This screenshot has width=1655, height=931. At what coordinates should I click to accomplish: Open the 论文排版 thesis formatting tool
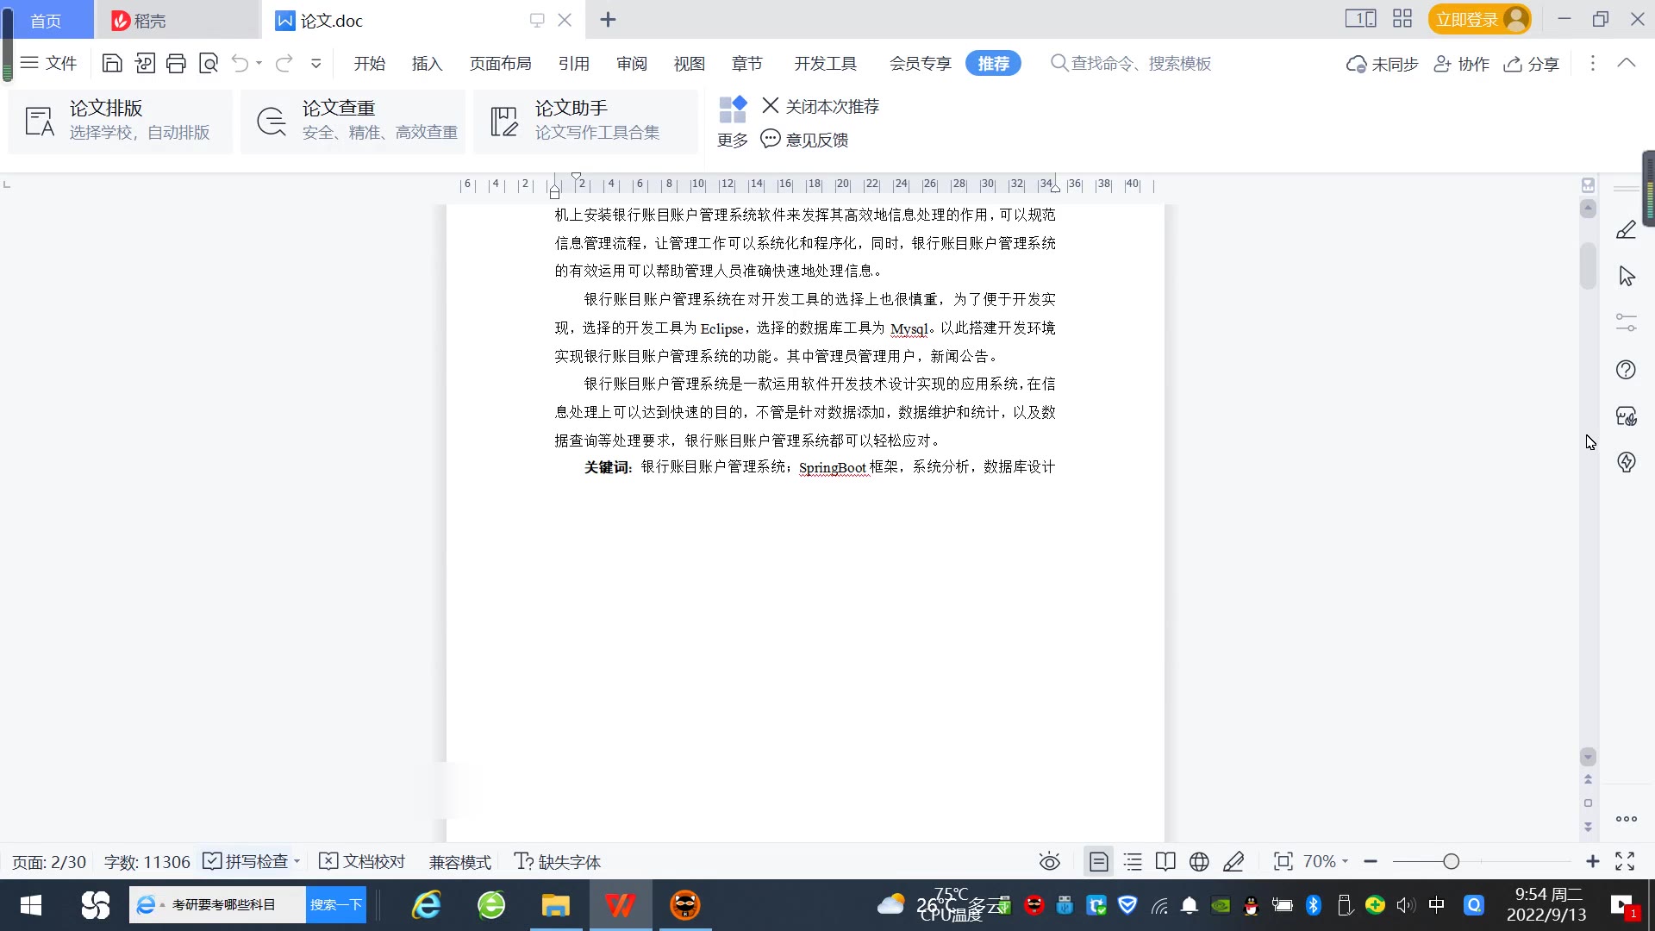pyautogui.click(x=121, y=121)
